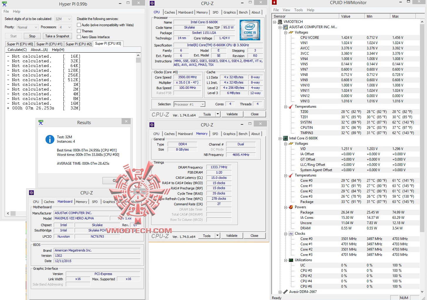Click the Intel Core i5 6600K chip icon
427x300 pixels.
[x=285, y=138]
